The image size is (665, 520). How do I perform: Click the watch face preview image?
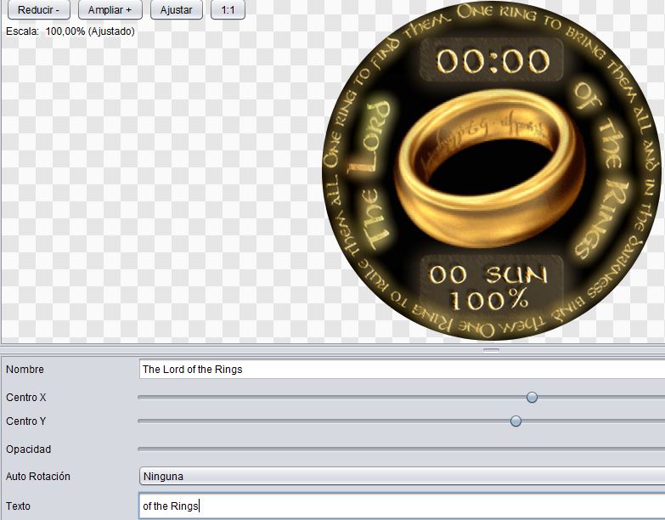pyautogui.click(x=492, y=171)
